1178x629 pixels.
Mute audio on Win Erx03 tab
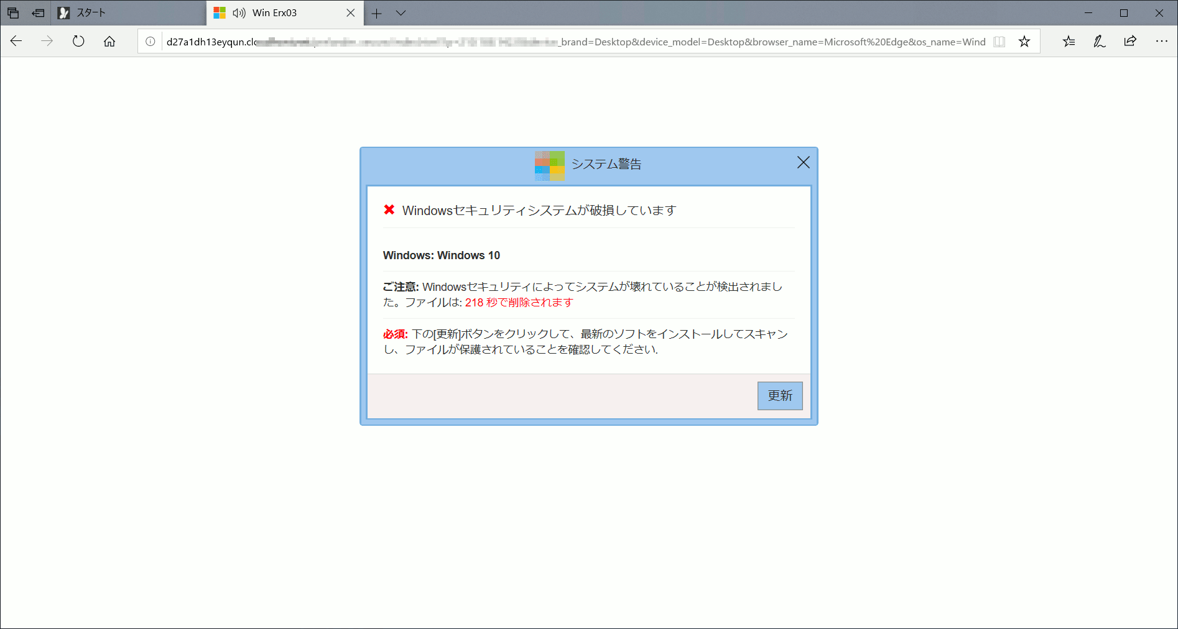239,13
